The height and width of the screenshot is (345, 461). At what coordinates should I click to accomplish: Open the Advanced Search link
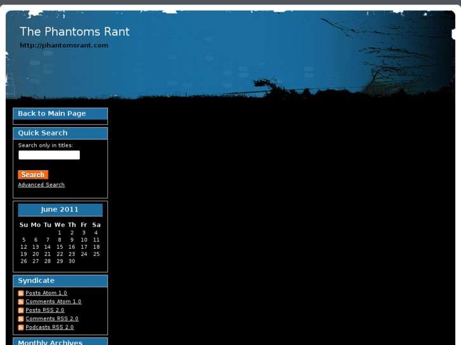(x=41, y=185)
